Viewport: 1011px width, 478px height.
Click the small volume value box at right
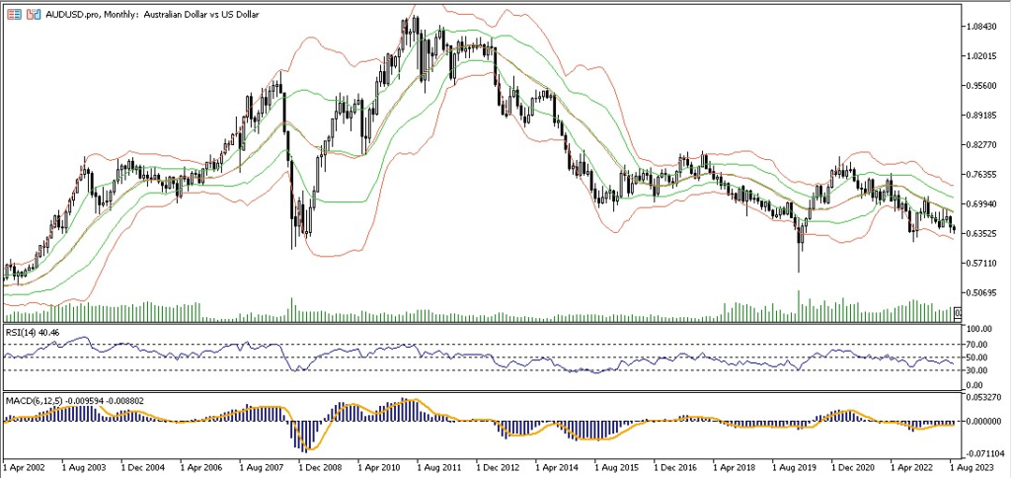[x=956, y=314]
